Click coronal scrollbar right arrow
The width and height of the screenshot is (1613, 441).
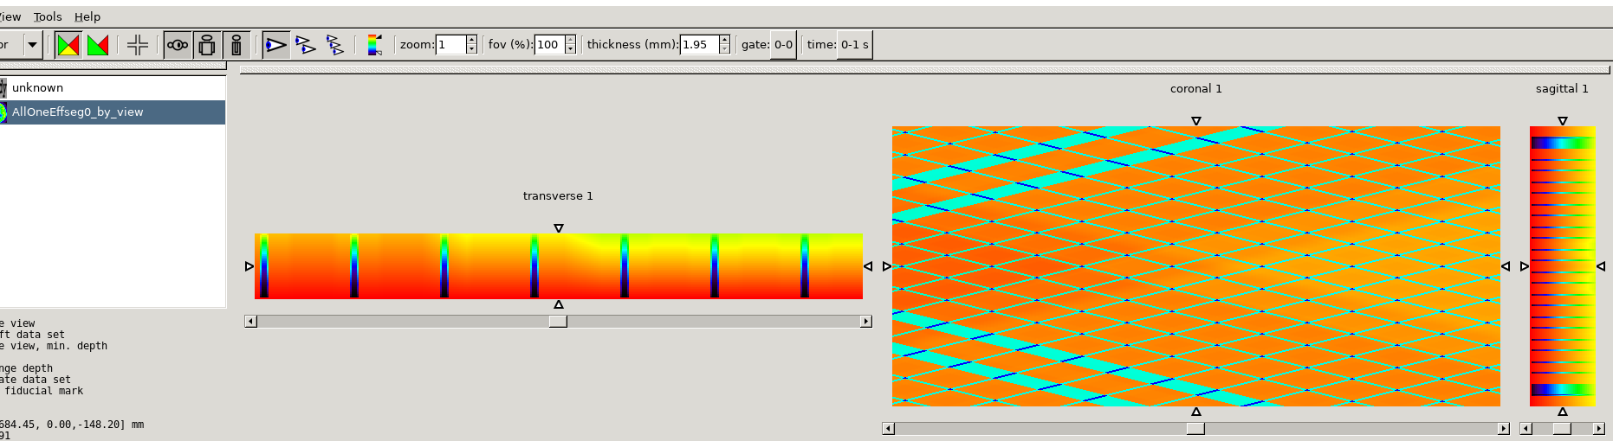[x=1503, y=429]
